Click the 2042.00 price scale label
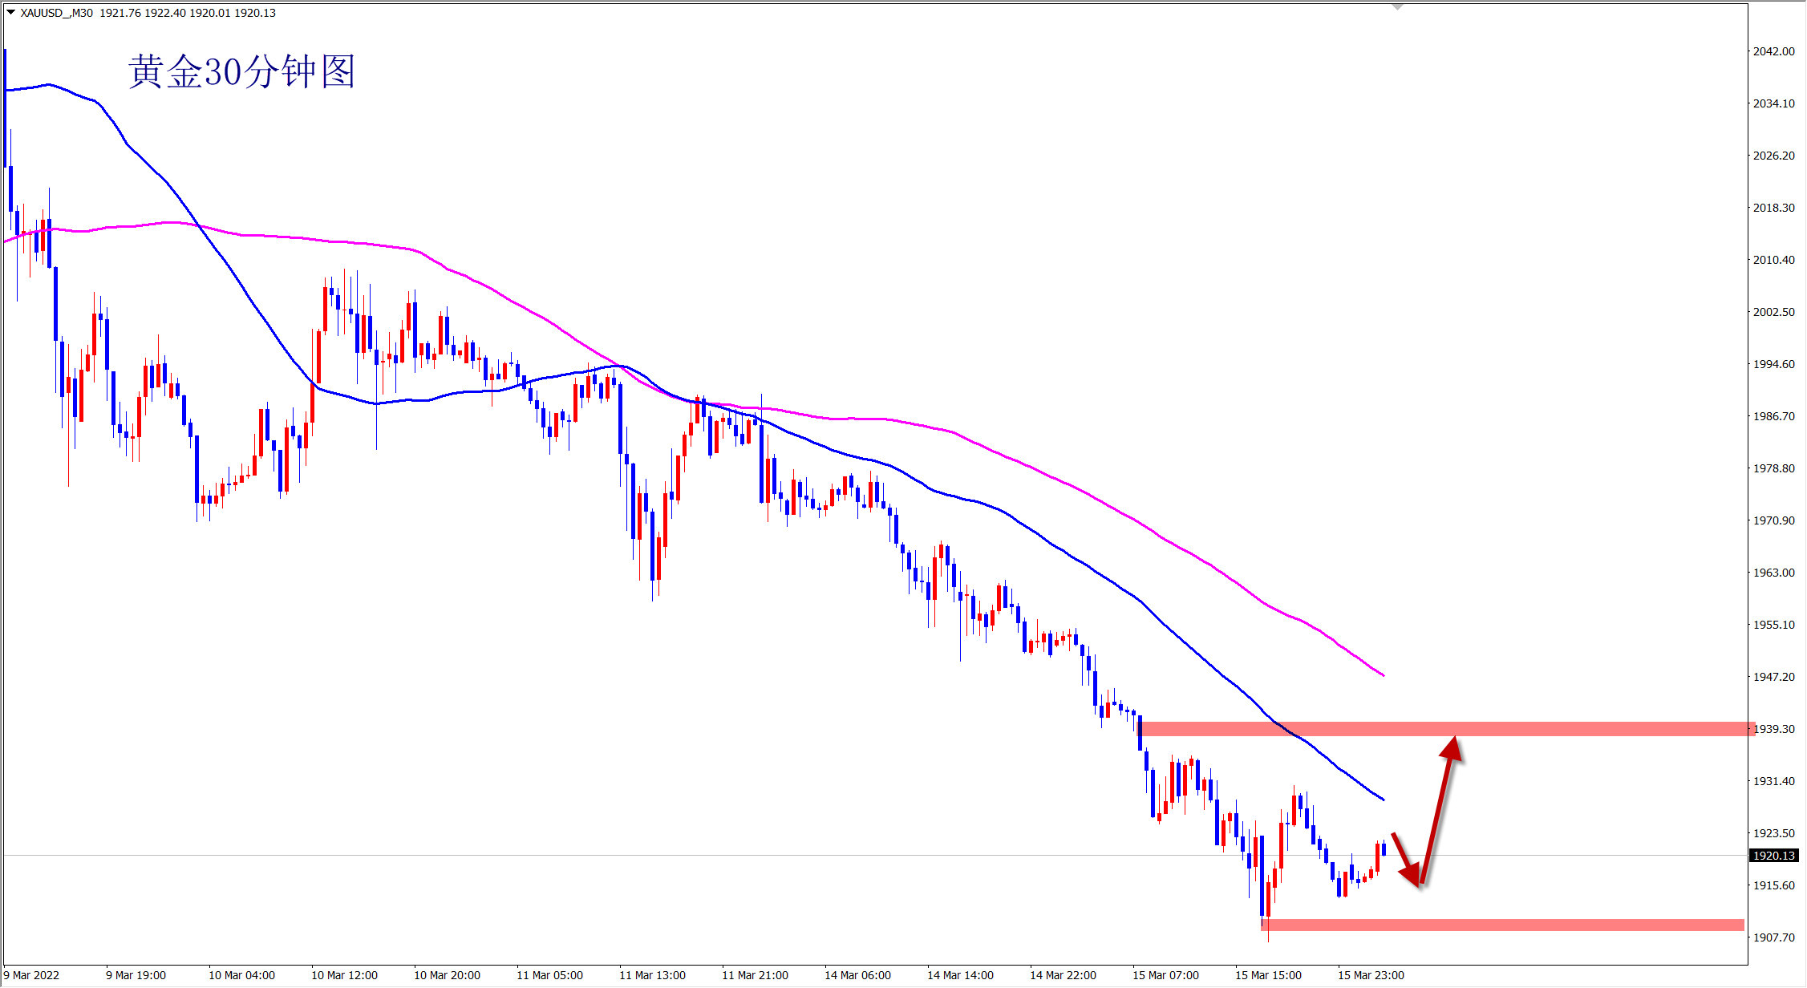This screenshot has width=1807, height=988. click(x=1773, y=51)
